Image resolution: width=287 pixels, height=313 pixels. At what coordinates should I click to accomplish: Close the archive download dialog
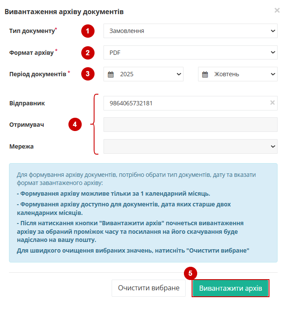click(x=277, y=10)
